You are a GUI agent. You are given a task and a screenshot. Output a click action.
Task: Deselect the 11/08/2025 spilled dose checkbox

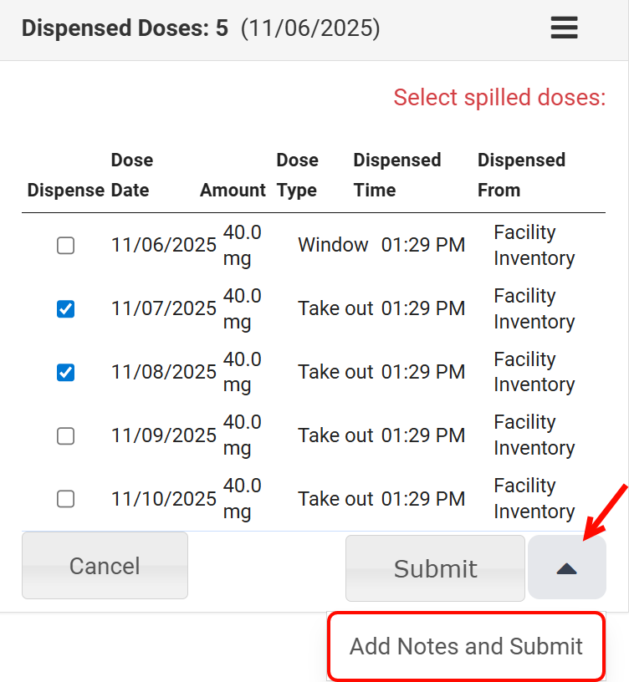(65, 373)
